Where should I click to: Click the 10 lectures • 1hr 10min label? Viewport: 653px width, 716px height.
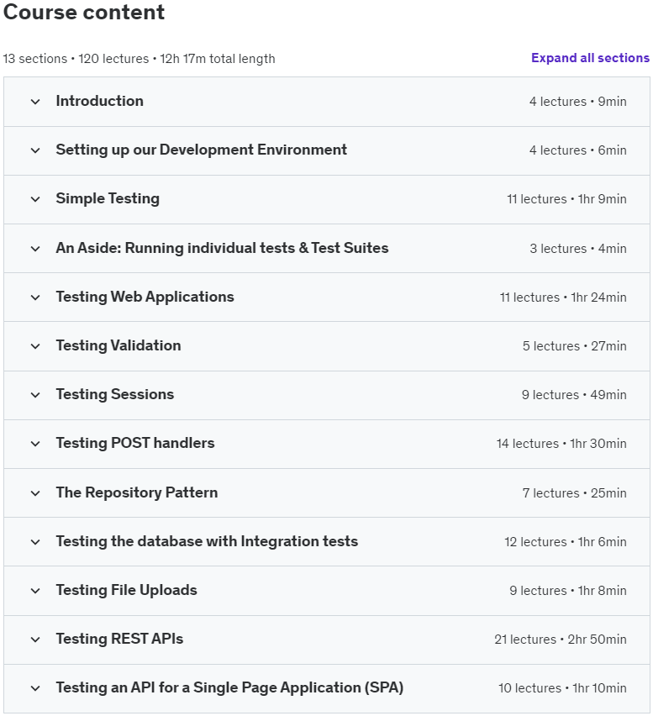click(562, 688)
